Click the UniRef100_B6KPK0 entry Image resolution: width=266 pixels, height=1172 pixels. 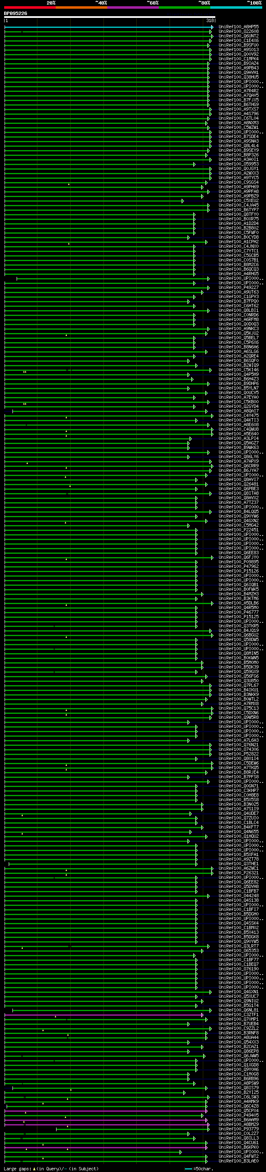tap(239, 1148)
